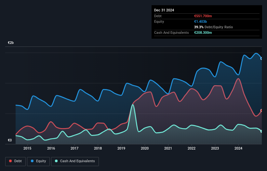Viewport: 267px width, 171px height.
Task: Click the blue Equity endpoint marker
Action: [x=262, y=59]
